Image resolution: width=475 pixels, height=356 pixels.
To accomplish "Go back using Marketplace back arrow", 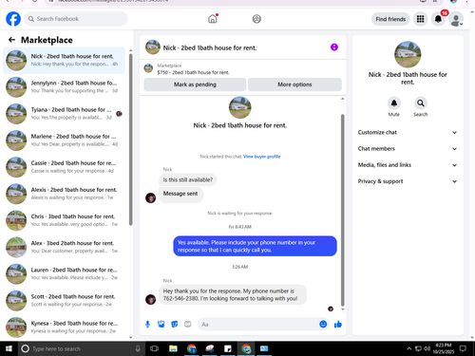I will [x=11, y=40].
